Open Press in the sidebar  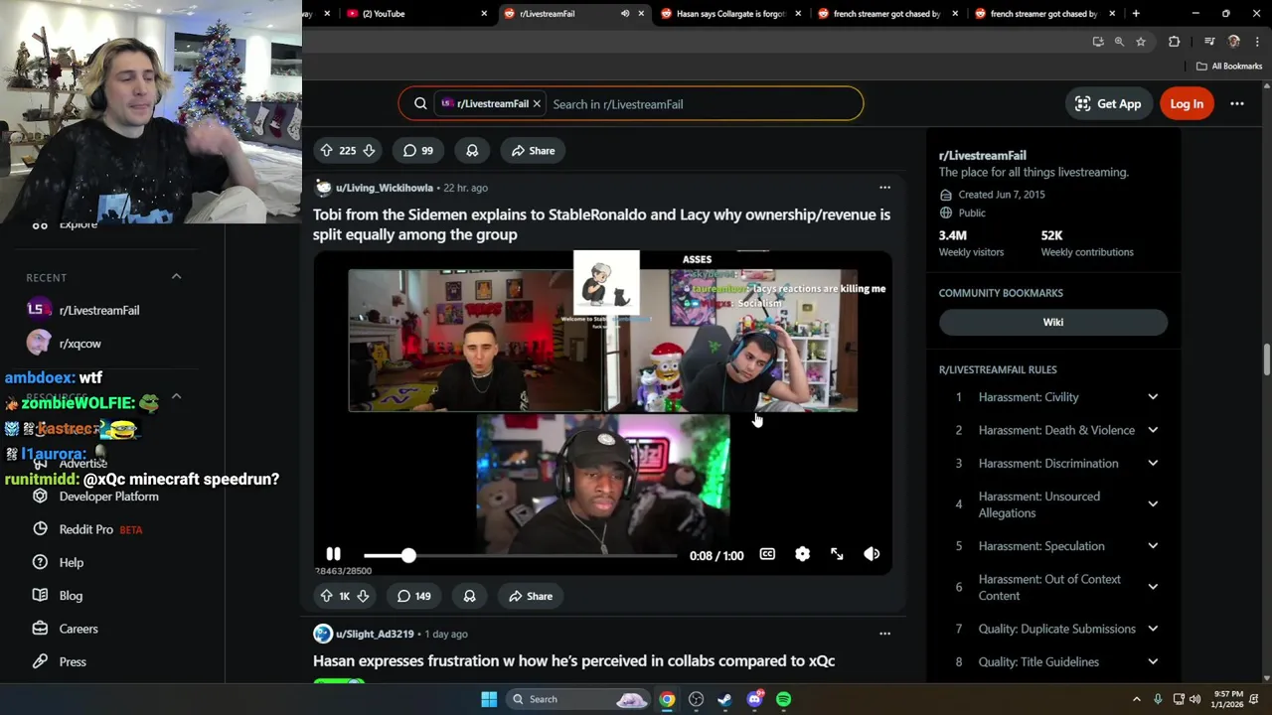73,661
